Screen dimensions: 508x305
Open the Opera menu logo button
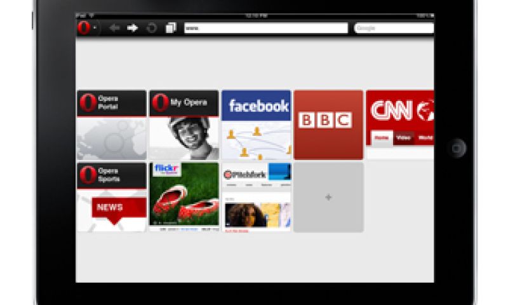84,28
